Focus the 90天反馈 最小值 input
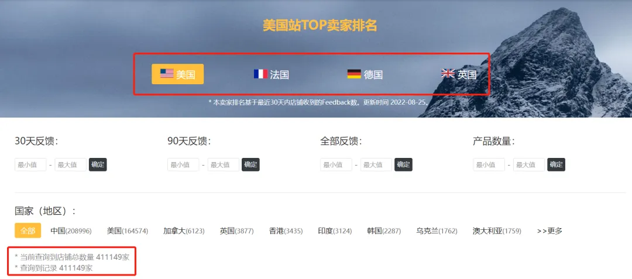This screenshot has height=279, width=632. 183,165
